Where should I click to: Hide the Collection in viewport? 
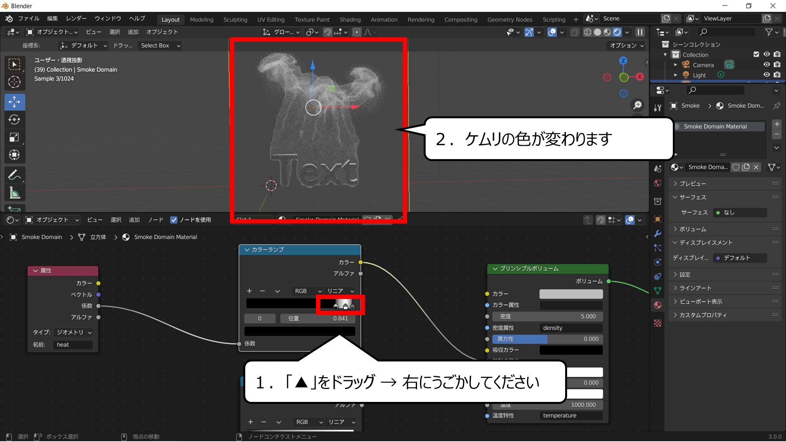[x=766, y=54]
